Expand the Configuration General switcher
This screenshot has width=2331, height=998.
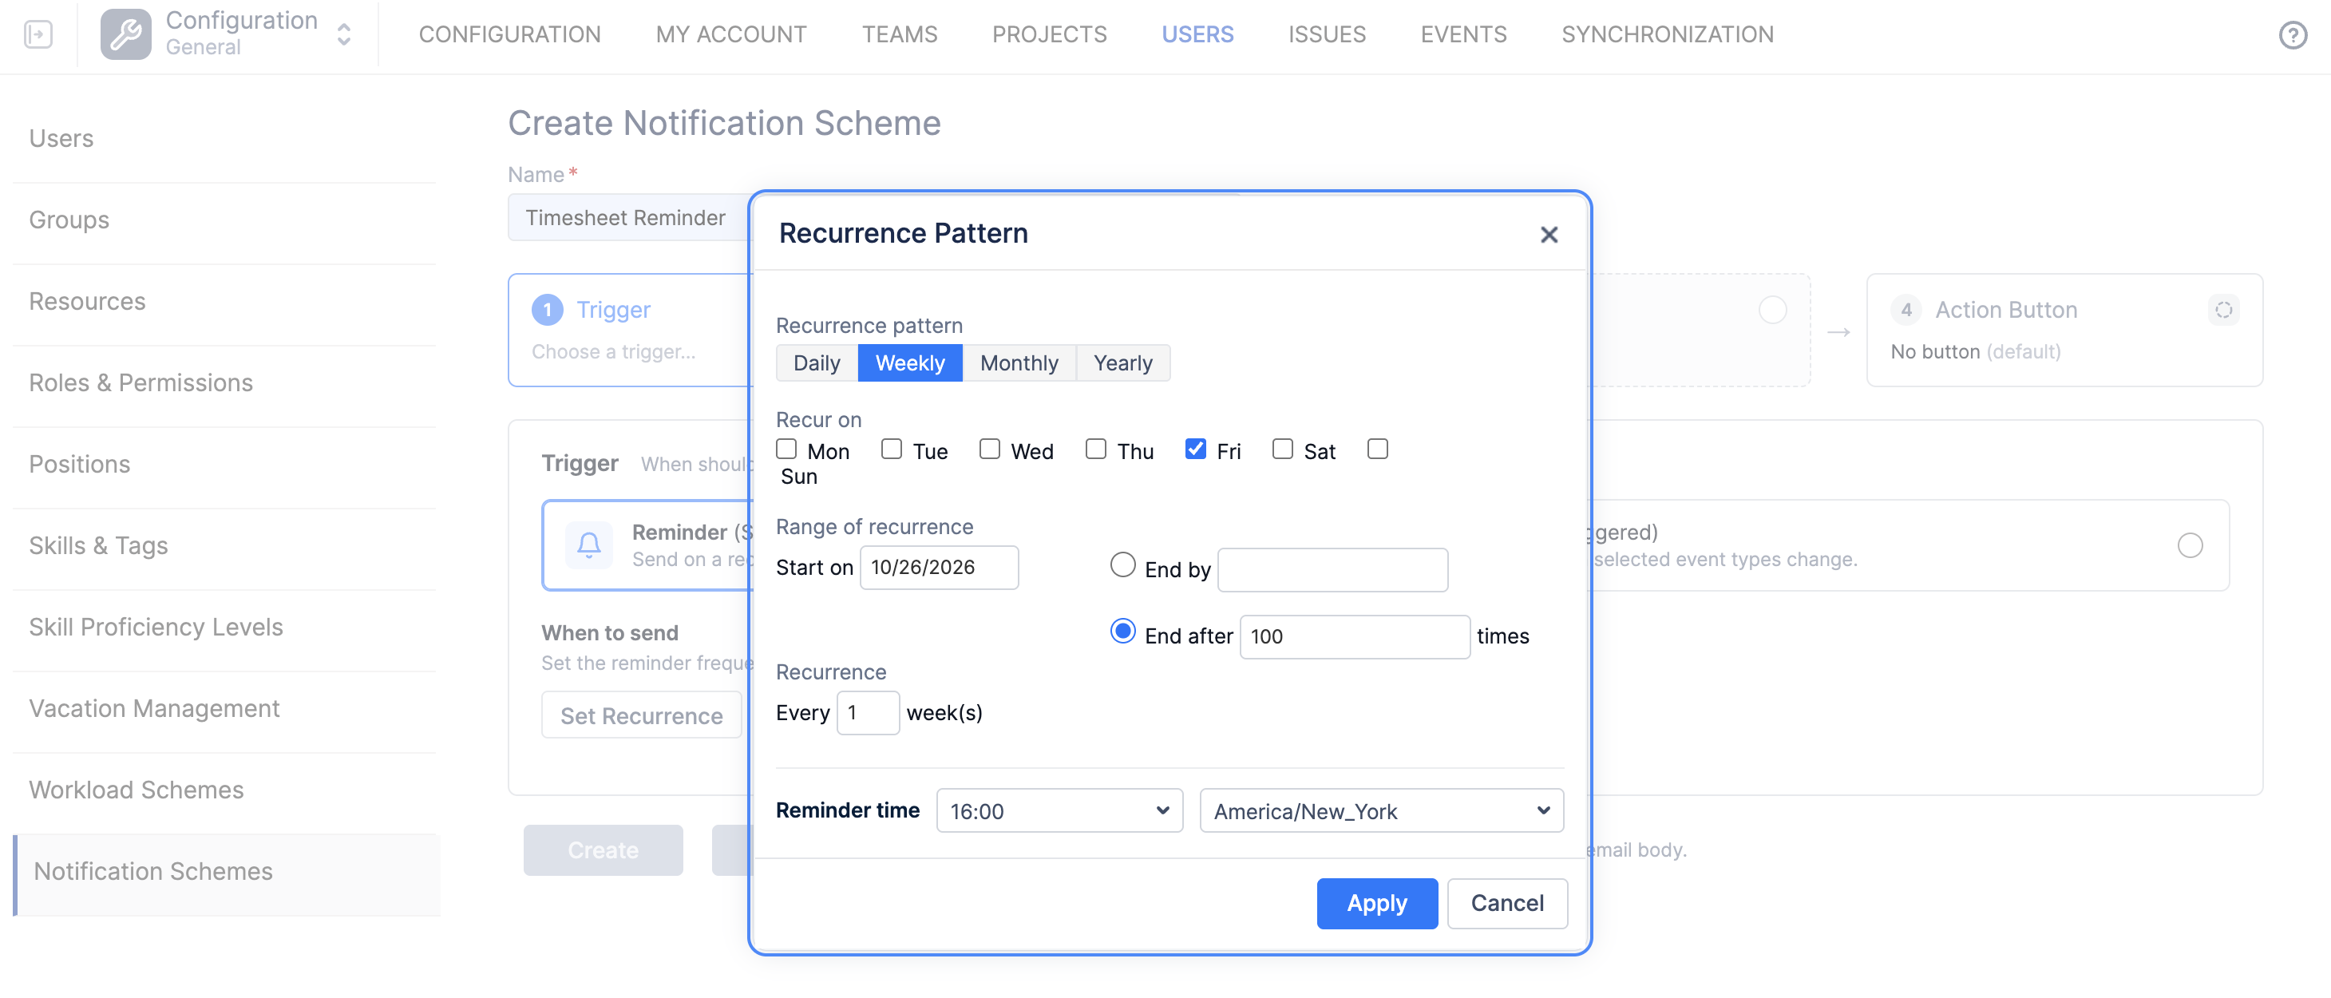(x=343, y=34)
